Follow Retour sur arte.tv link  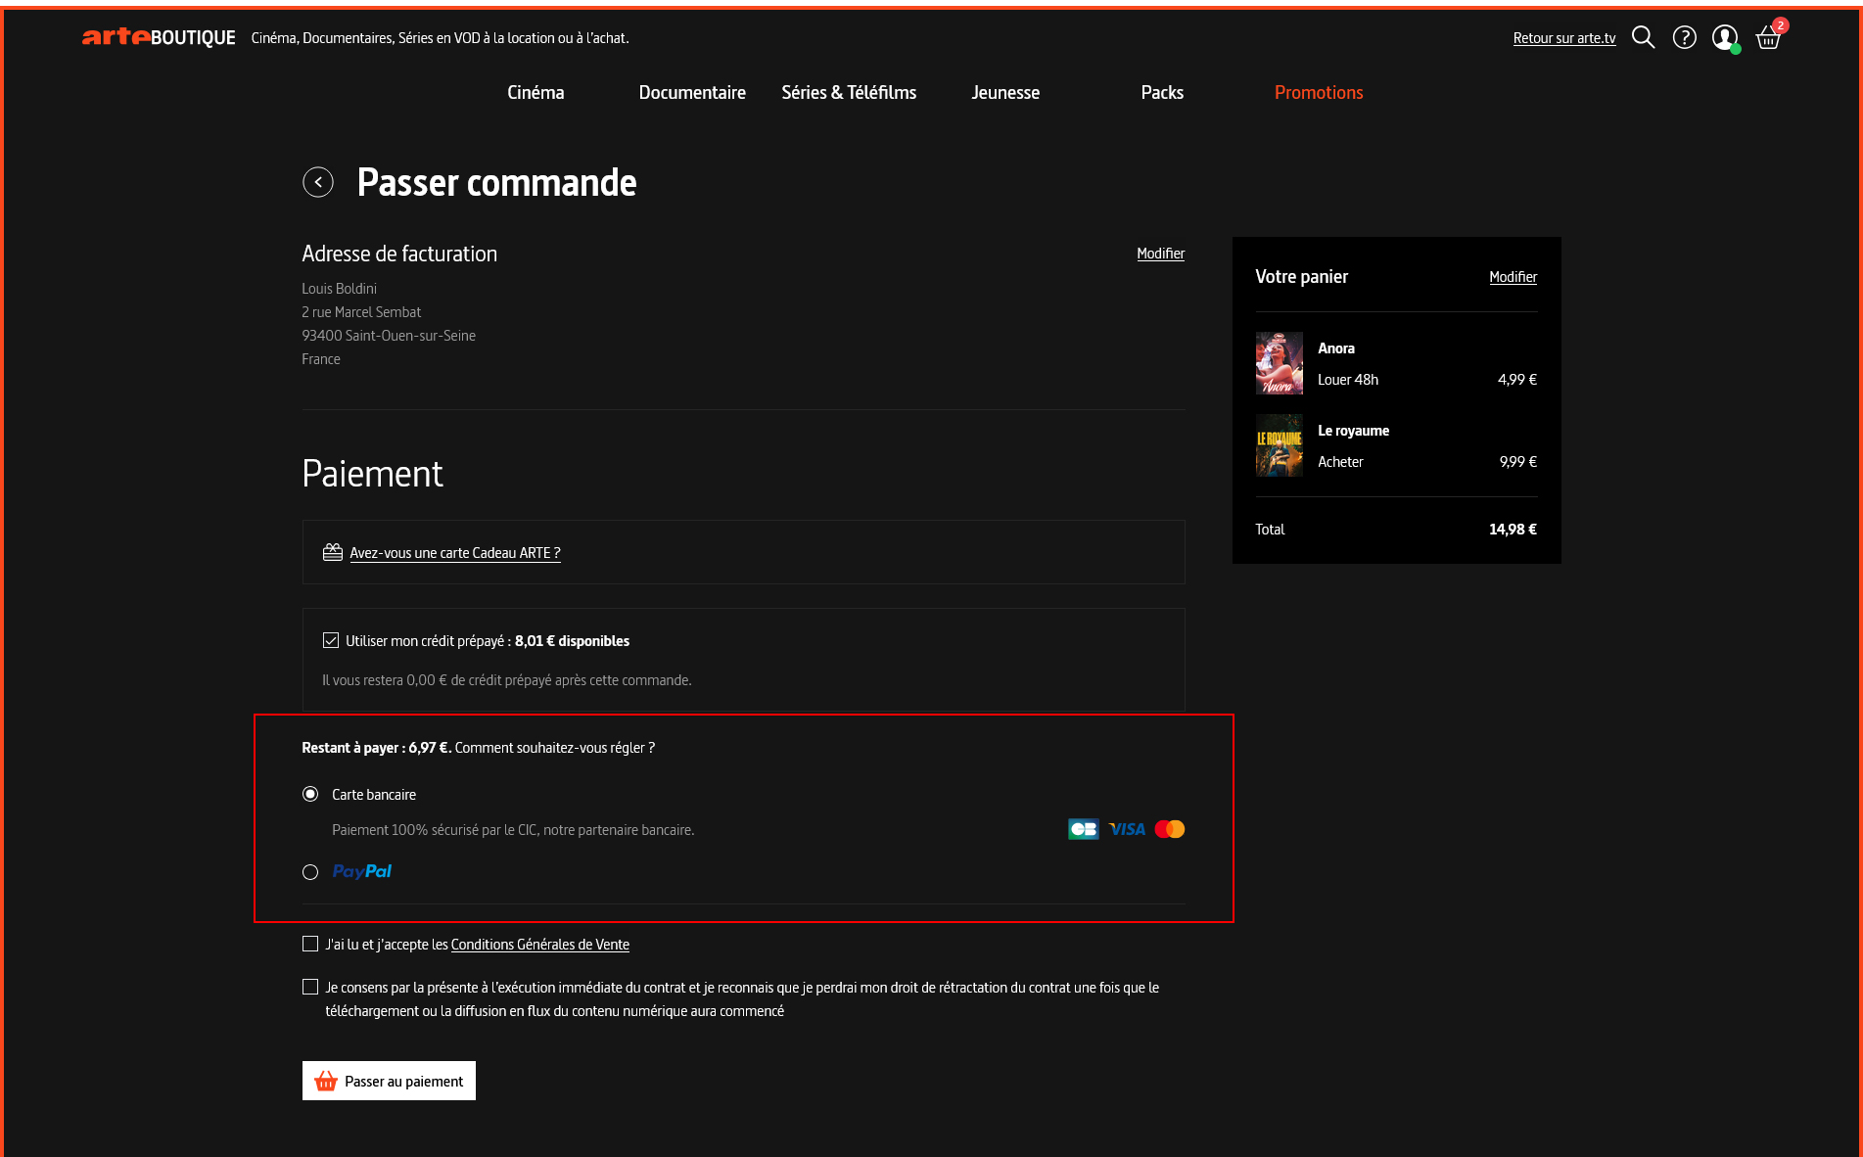coord(1564,38)
